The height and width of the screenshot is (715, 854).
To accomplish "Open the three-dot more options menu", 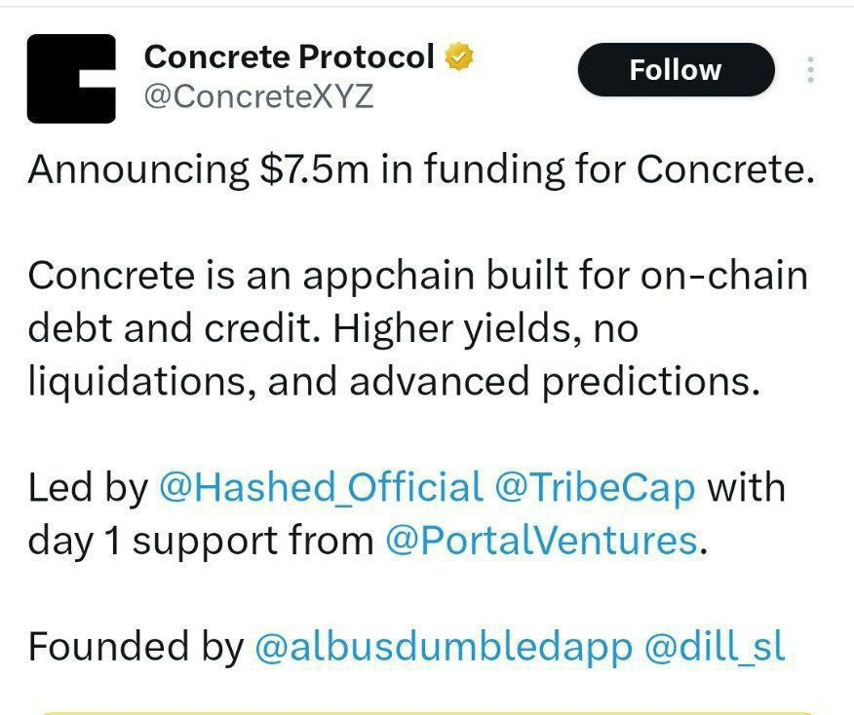I will [x=810, y=71].
